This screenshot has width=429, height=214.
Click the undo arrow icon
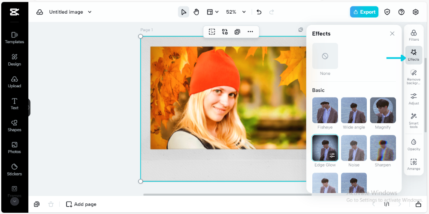[259, 12]
